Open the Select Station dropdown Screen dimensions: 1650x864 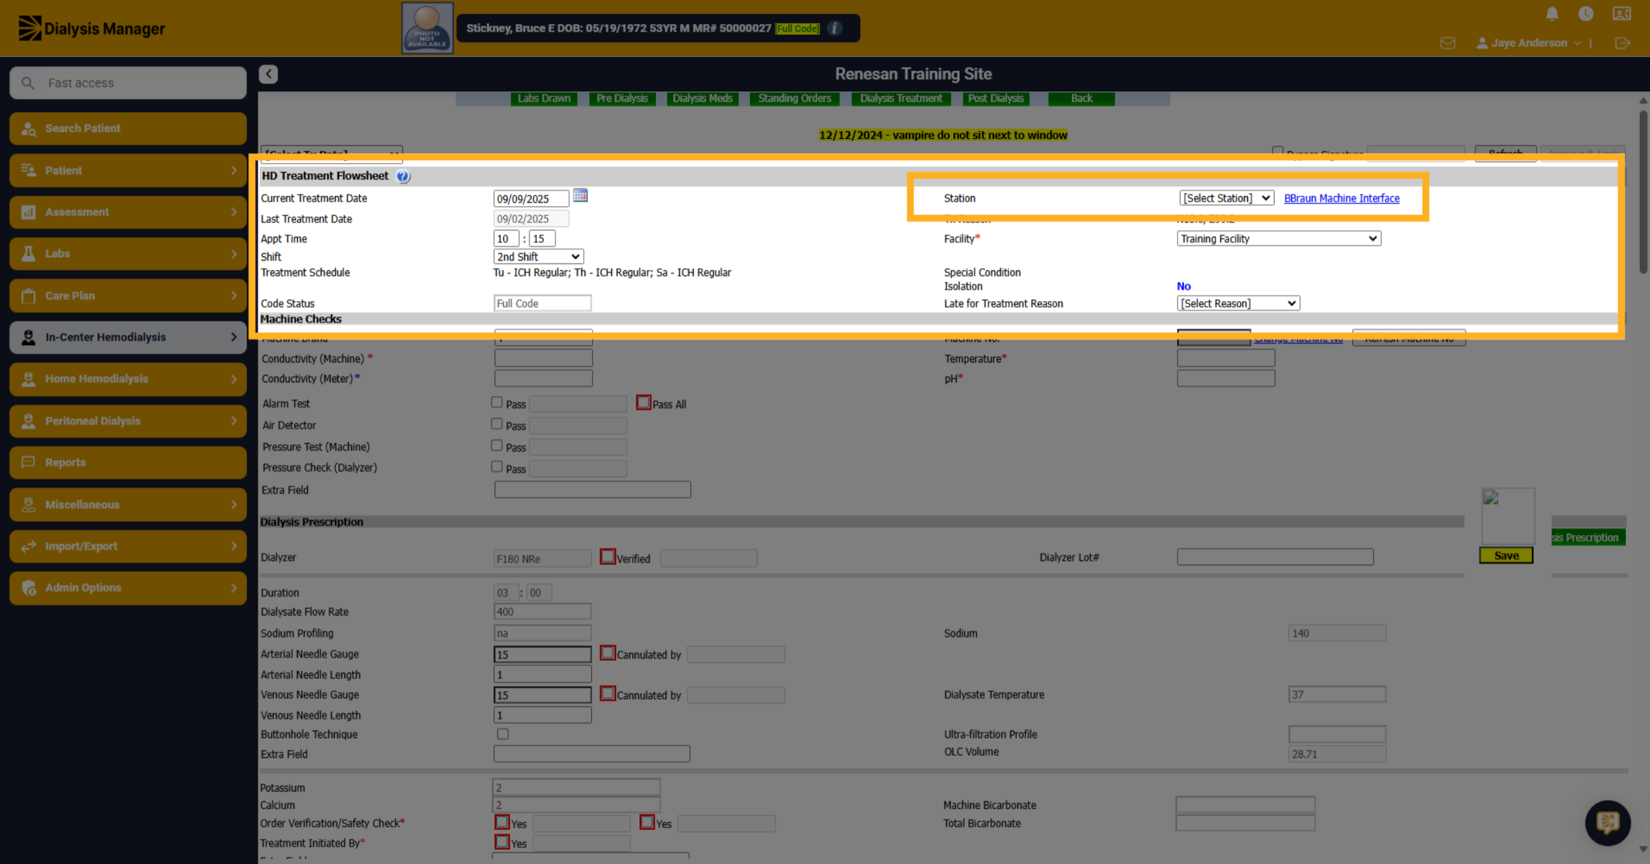click(x=1226, y=198)
